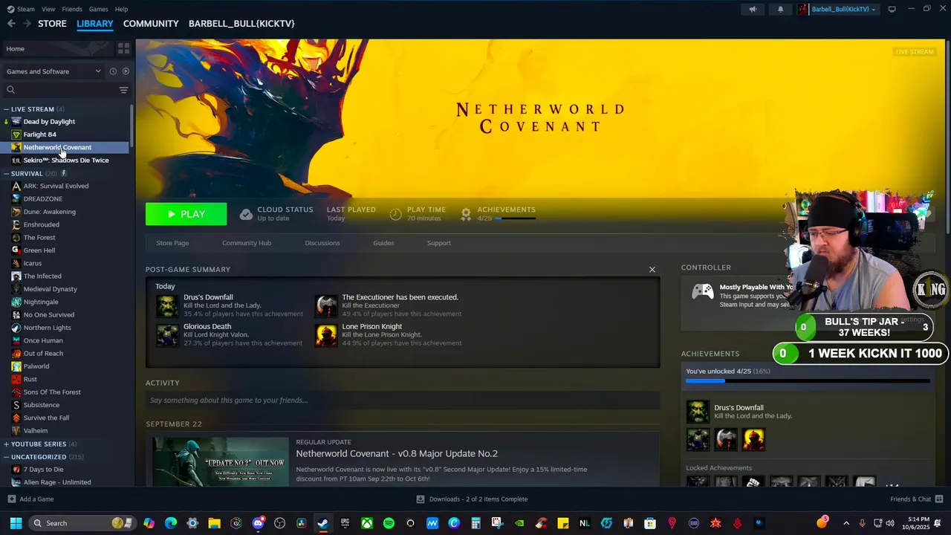
Task: Switch to the STORE tab
Action: pos(52,24)
